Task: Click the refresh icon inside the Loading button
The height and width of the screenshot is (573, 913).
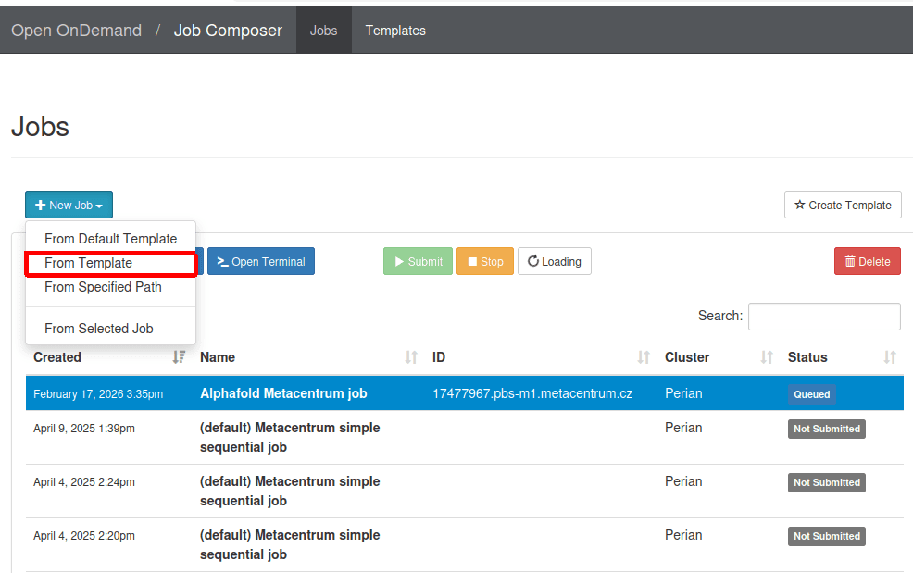Action: [534, 261]
